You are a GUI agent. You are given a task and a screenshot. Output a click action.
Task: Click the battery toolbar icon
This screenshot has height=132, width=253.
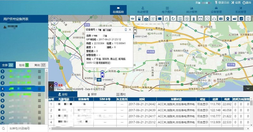coord(201,19)
